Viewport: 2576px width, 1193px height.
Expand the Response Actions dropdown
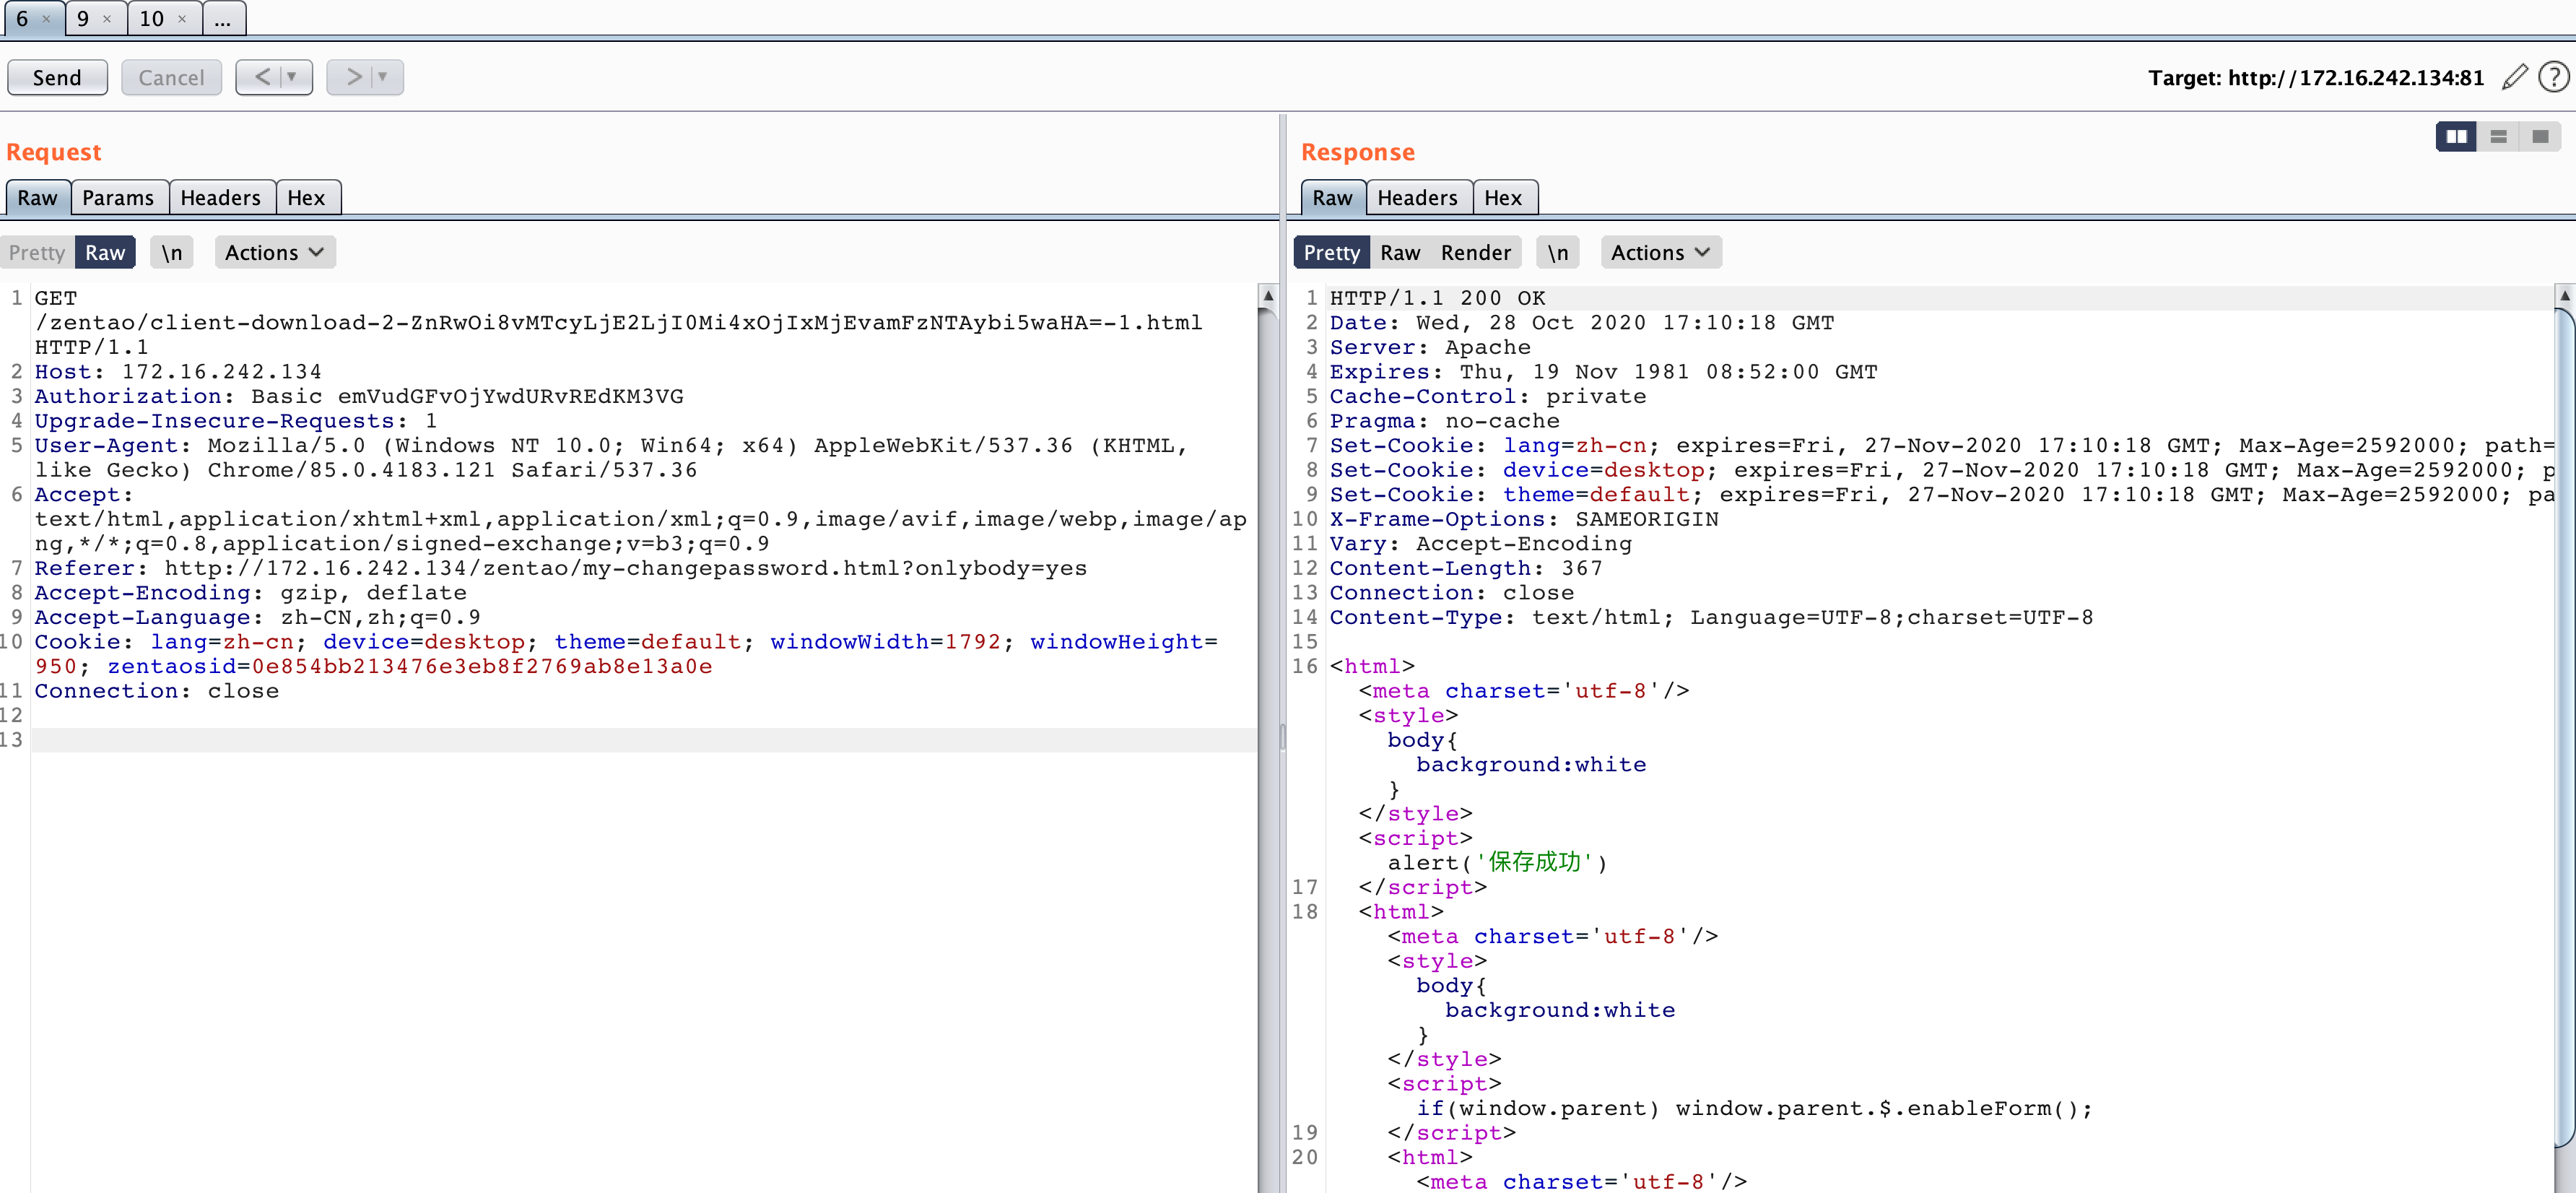[x=1660, y=252]
